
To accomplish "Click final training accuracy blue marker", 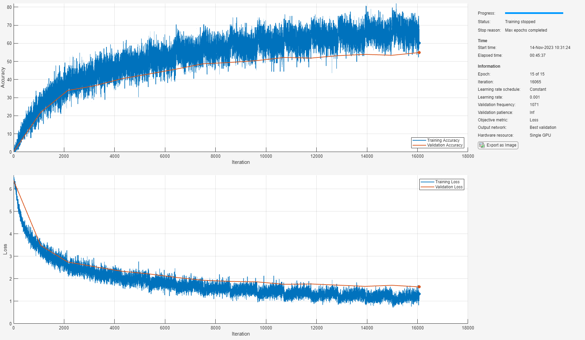I will point(419,43).
